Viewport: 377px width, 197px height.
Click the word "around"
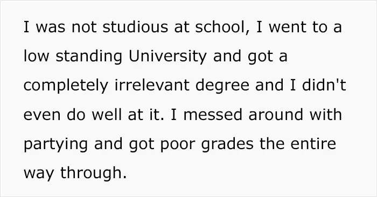pos(276,114)
